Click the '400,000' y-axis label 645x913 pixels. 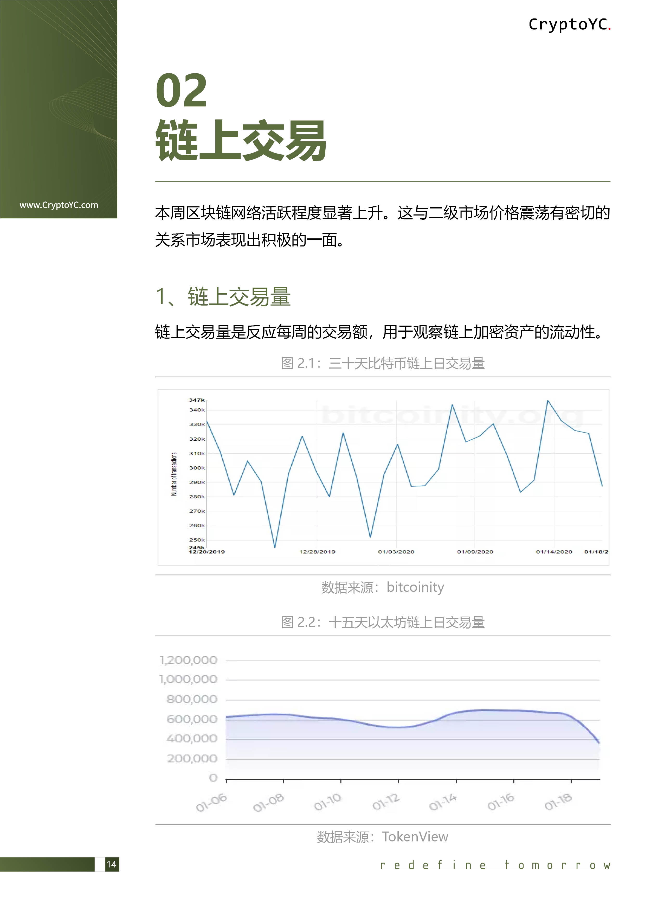coord(192,739)
